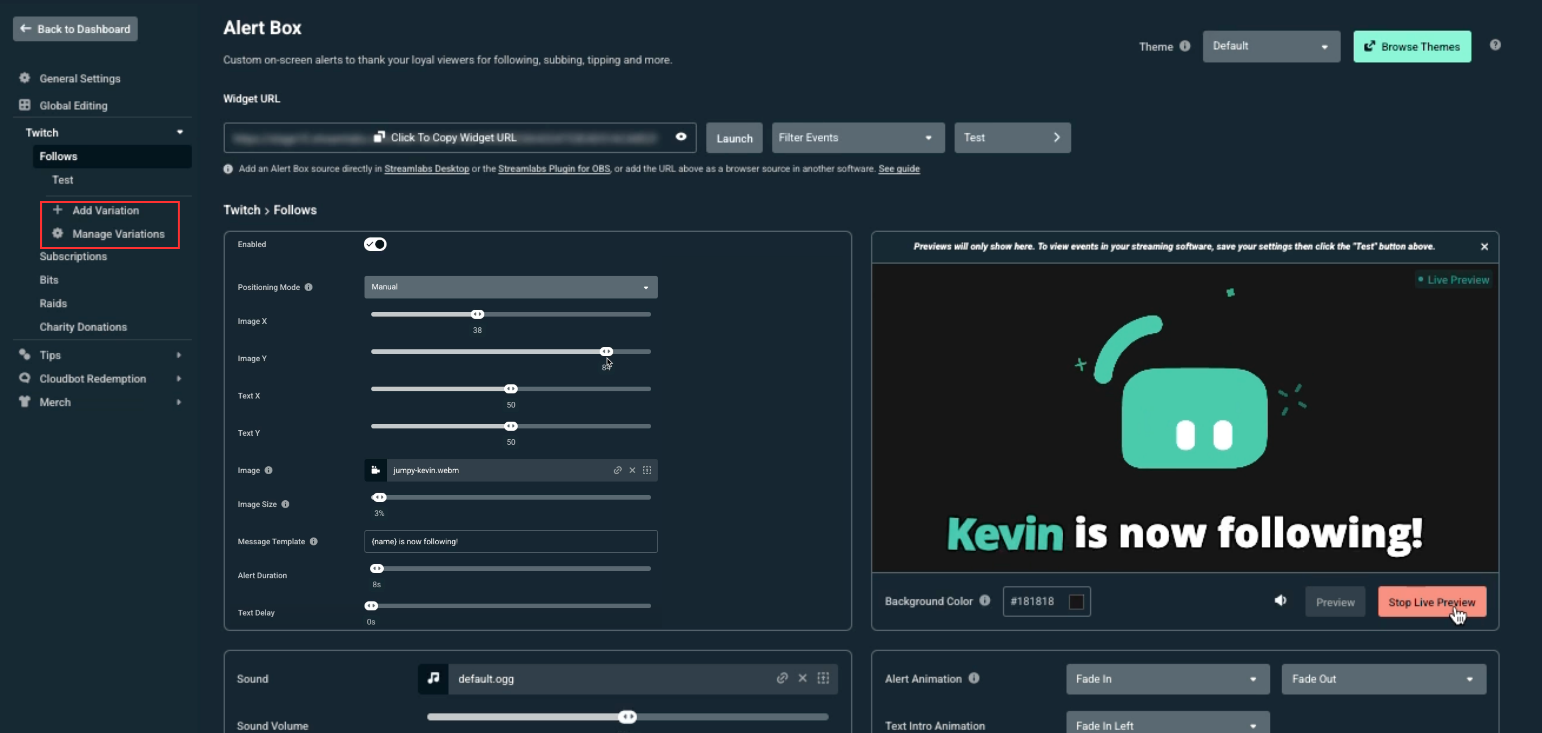Click the Add Variation plus icon
The image size is (1542, 733).
[x=57, y=210]
